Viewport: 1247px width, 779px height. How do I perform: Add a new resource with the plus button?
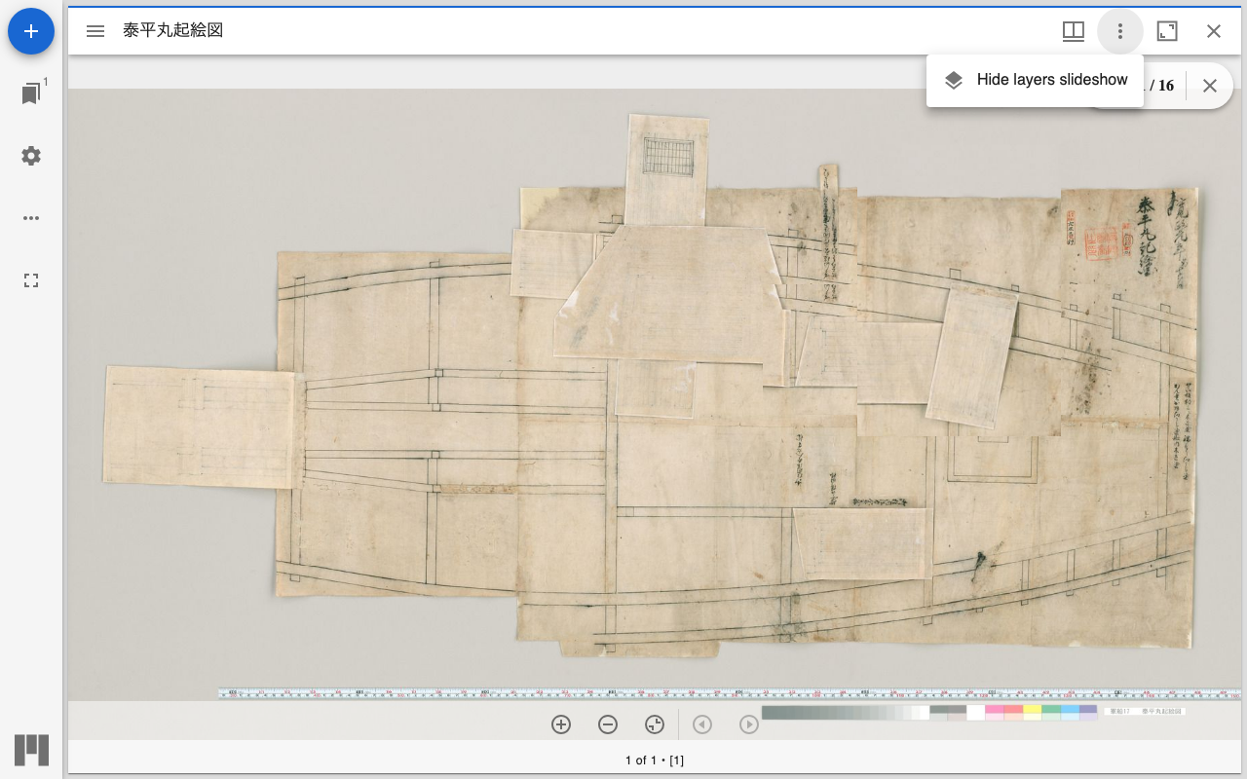click(31, 31)
